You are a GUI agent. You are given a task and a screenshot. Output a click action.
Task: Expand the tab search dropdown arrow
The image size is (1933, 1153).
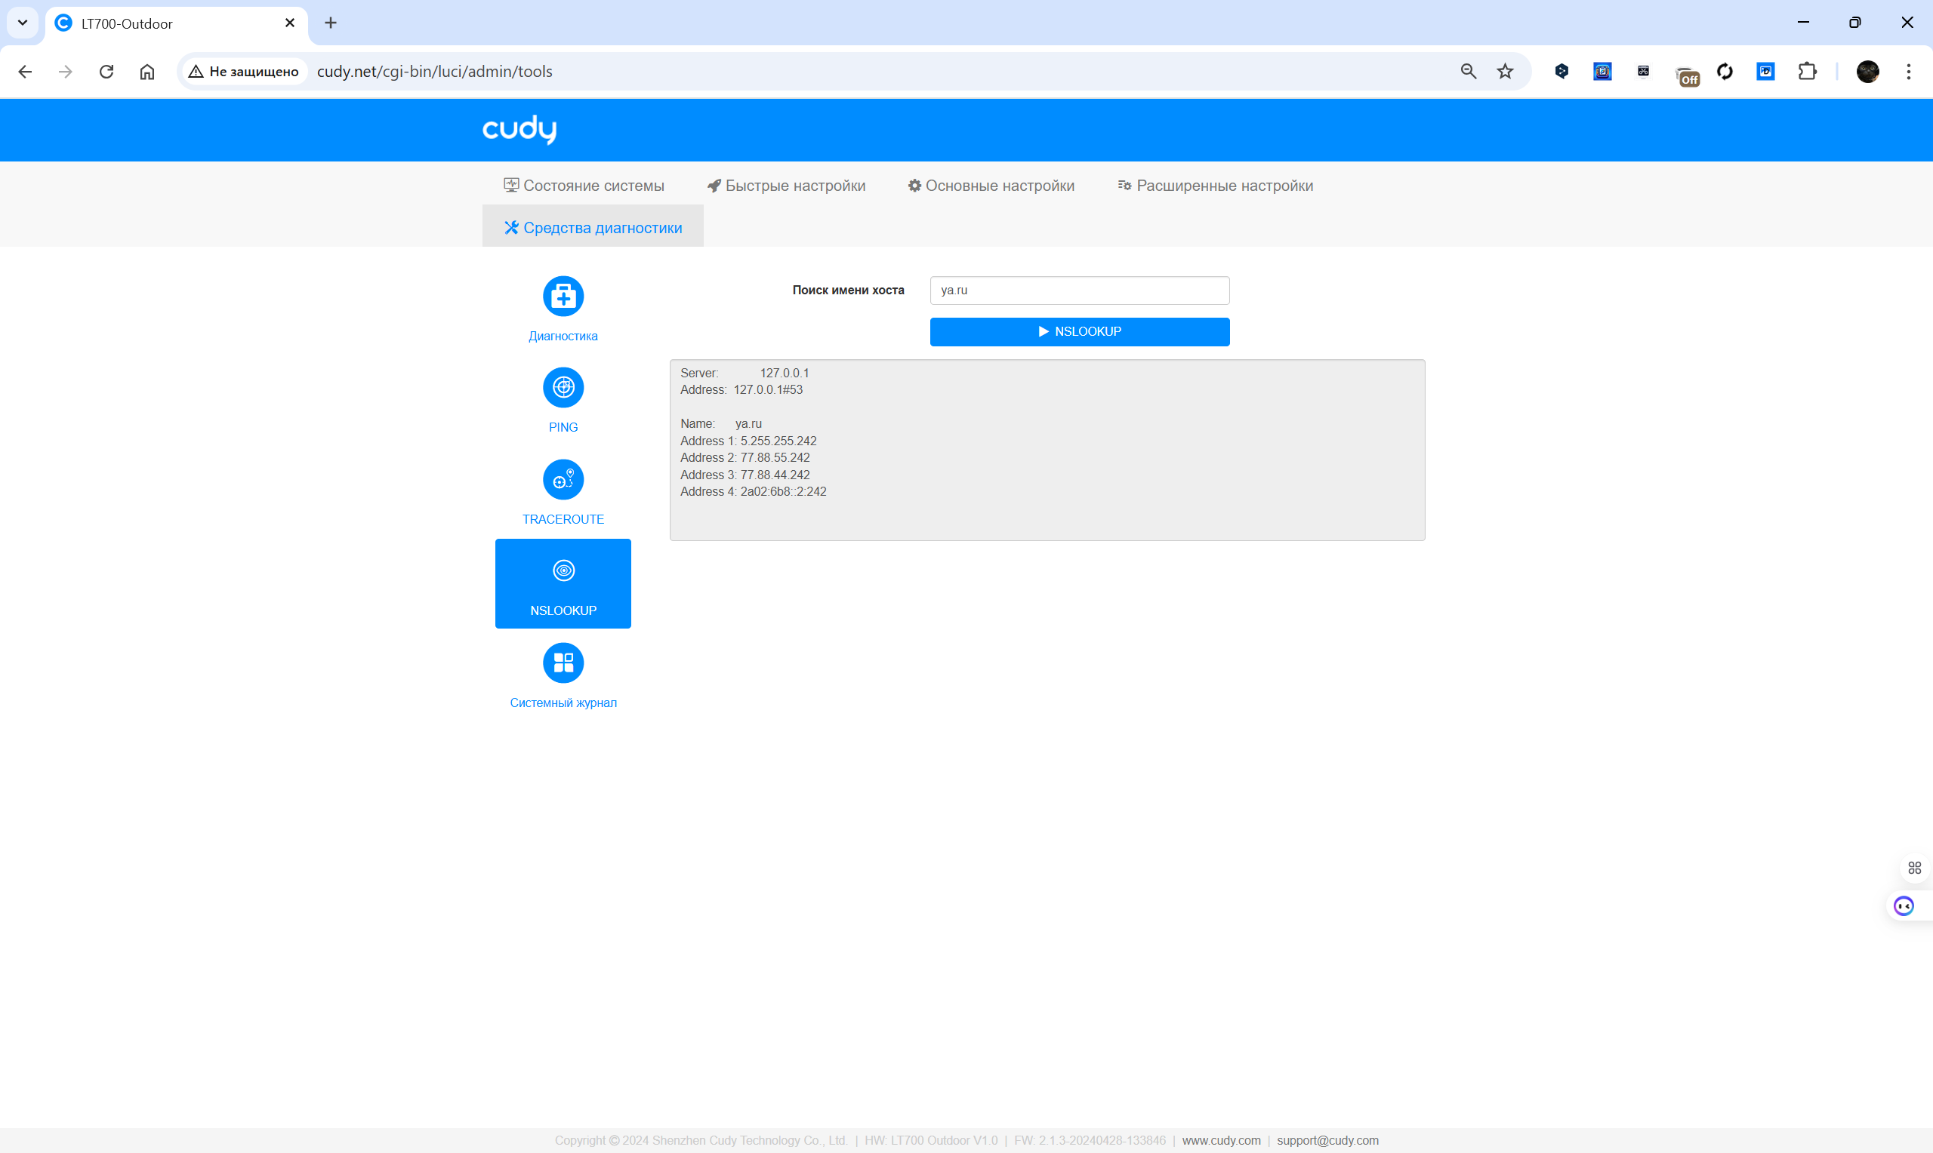click(x=23, y=23)
